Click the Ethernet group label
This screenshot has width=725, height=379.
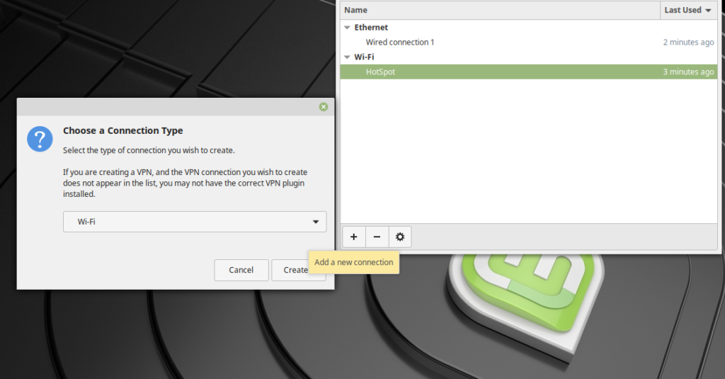click(x=371, y=28)
